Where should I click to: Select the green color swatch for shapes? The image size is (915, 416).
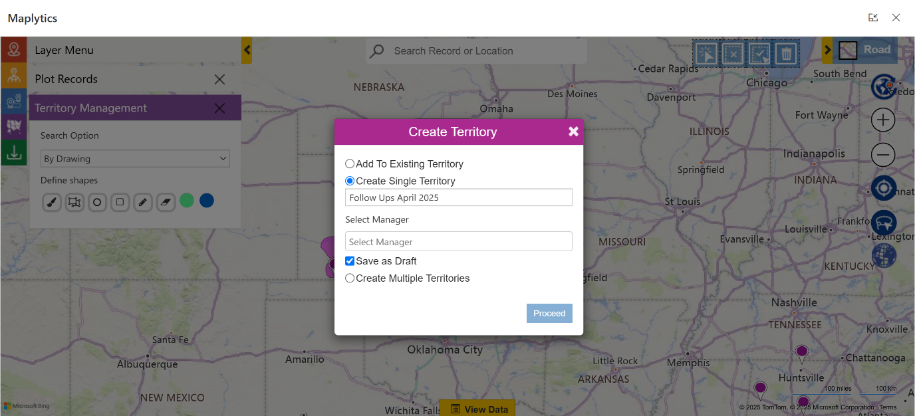coord(187,200)
